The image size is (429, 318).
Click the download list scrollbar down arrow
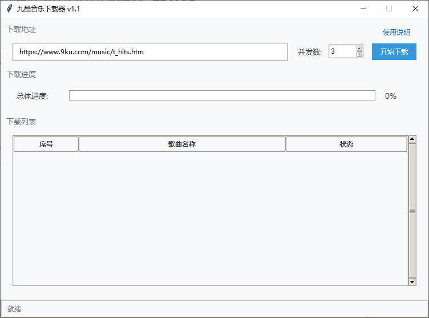coord(412,281)
